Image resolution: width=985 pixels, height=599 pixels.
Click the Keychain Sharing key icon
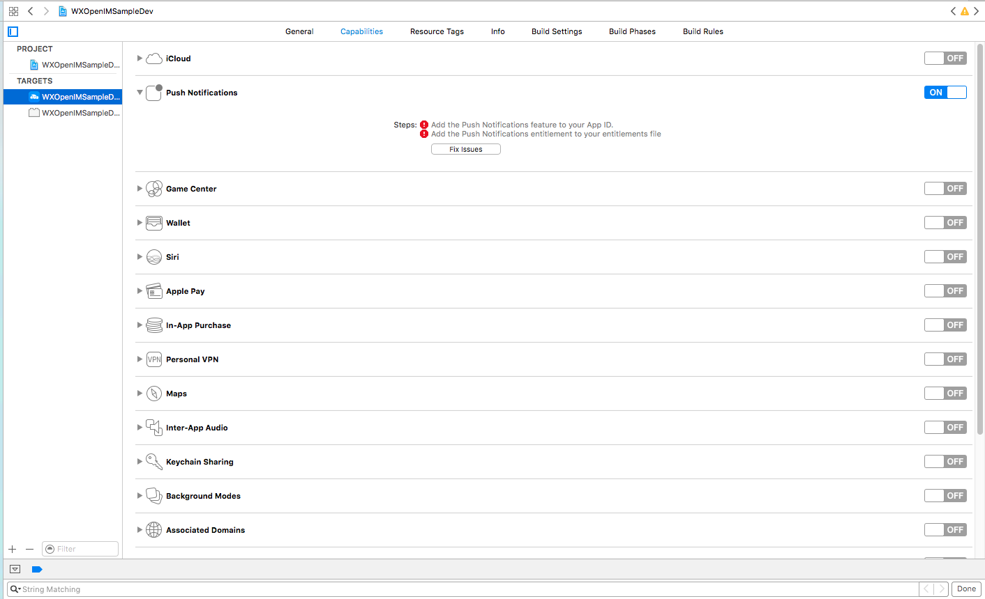pyautogui.click(x=154, y=462)
